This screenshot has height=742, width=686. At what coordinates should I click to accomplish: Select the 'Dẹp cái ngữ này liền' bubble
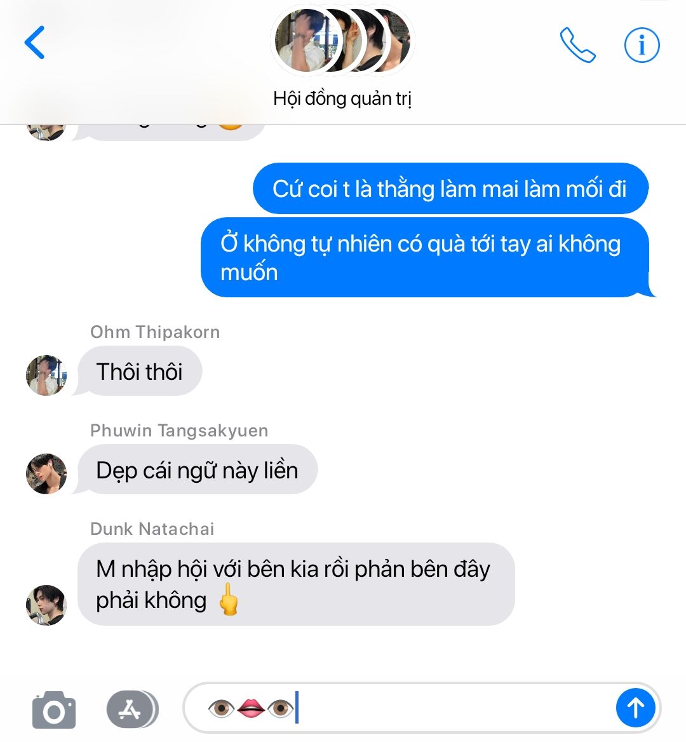198,469
